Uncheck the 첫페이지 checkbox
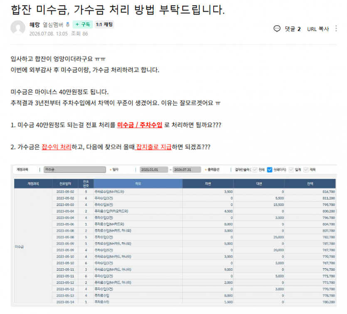The height and width of the screenshot is (314, 347). 270,169
